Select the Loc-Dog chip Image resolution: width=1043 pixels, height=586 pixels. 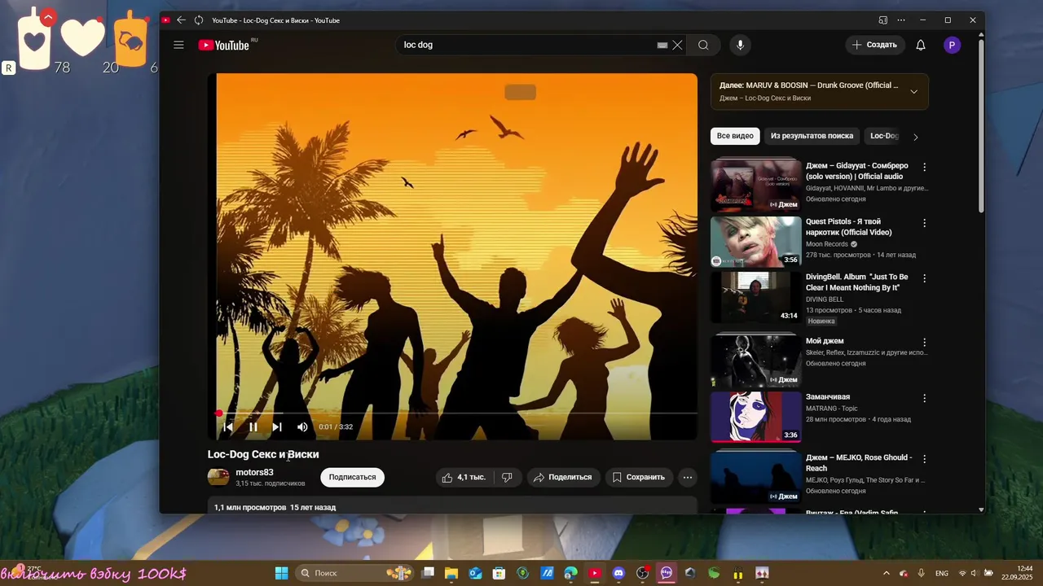click(x=883, y=136)
